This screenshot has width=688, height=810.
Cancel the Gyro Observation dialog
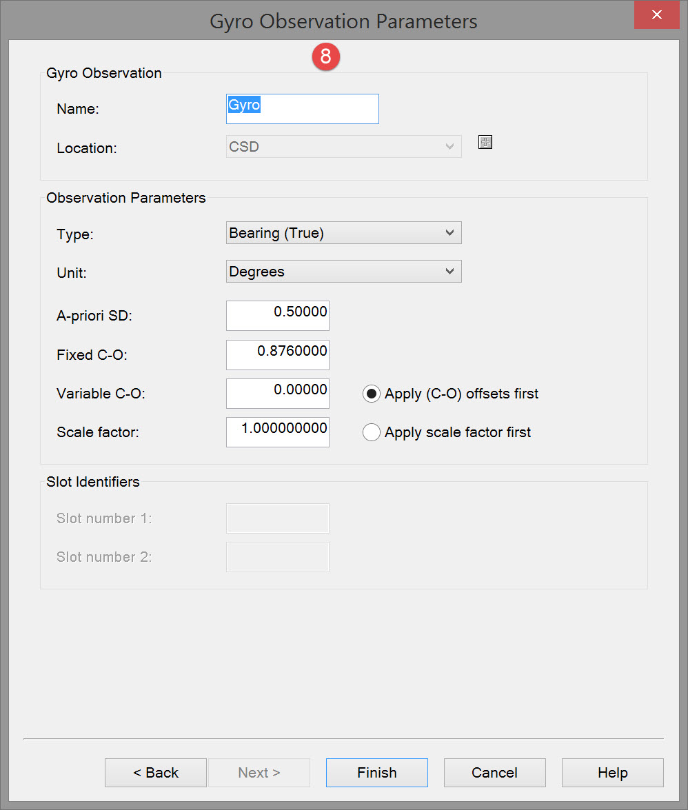pyautogui.click(x=494, y=773)
